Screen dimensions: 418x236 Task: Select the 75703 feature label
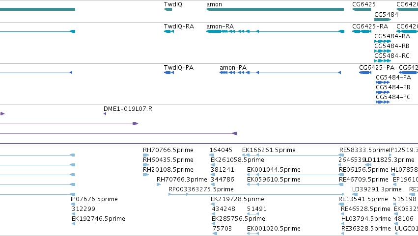point(222,229)
